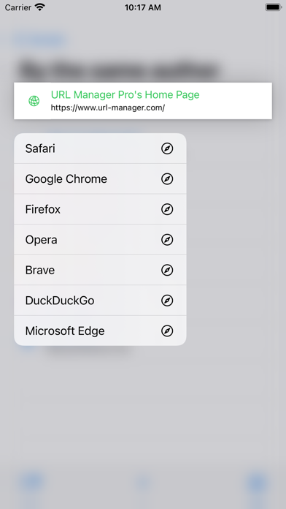Pick Opera from browser list
Screen dimensions: 286x509
point(100,240)
